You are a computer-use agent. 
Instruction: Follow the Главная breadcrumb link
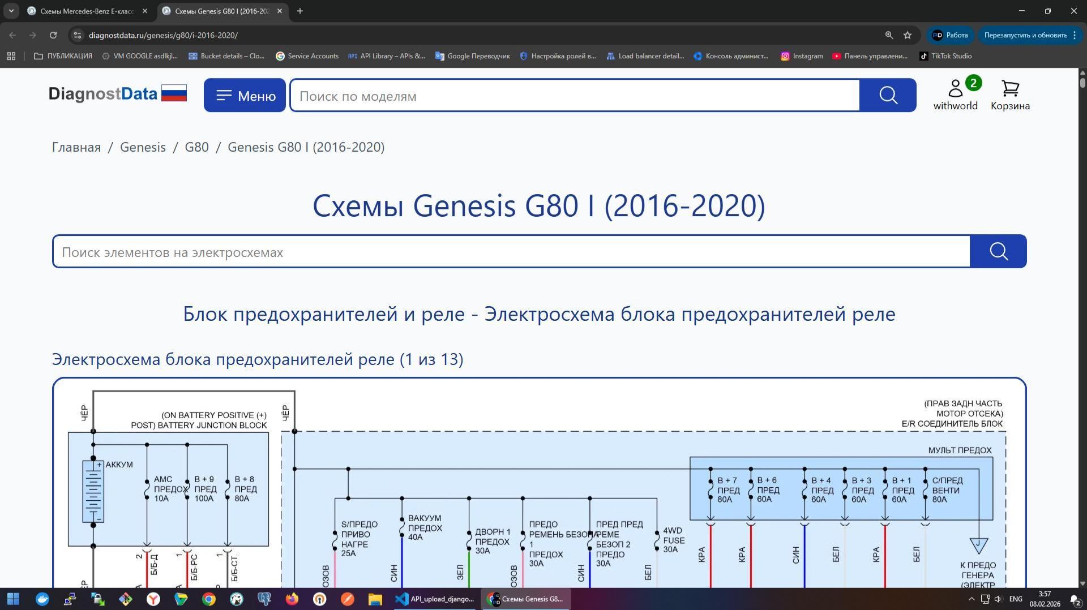pyautogui.click(x=75, y=147)
